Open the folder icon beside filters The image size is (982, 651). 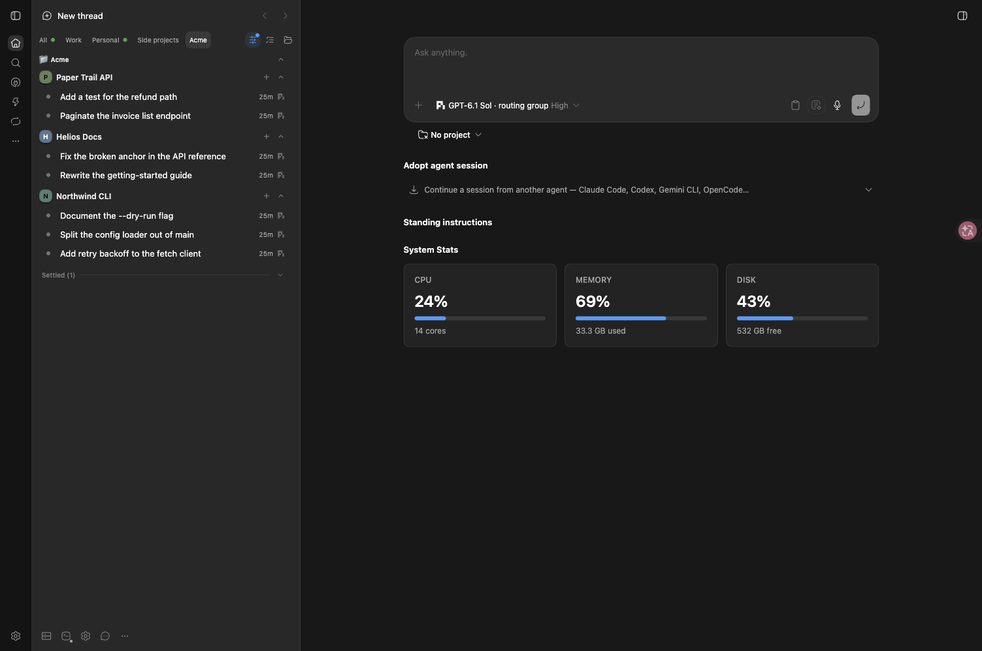pyautogui.click(x=288, y=40)
